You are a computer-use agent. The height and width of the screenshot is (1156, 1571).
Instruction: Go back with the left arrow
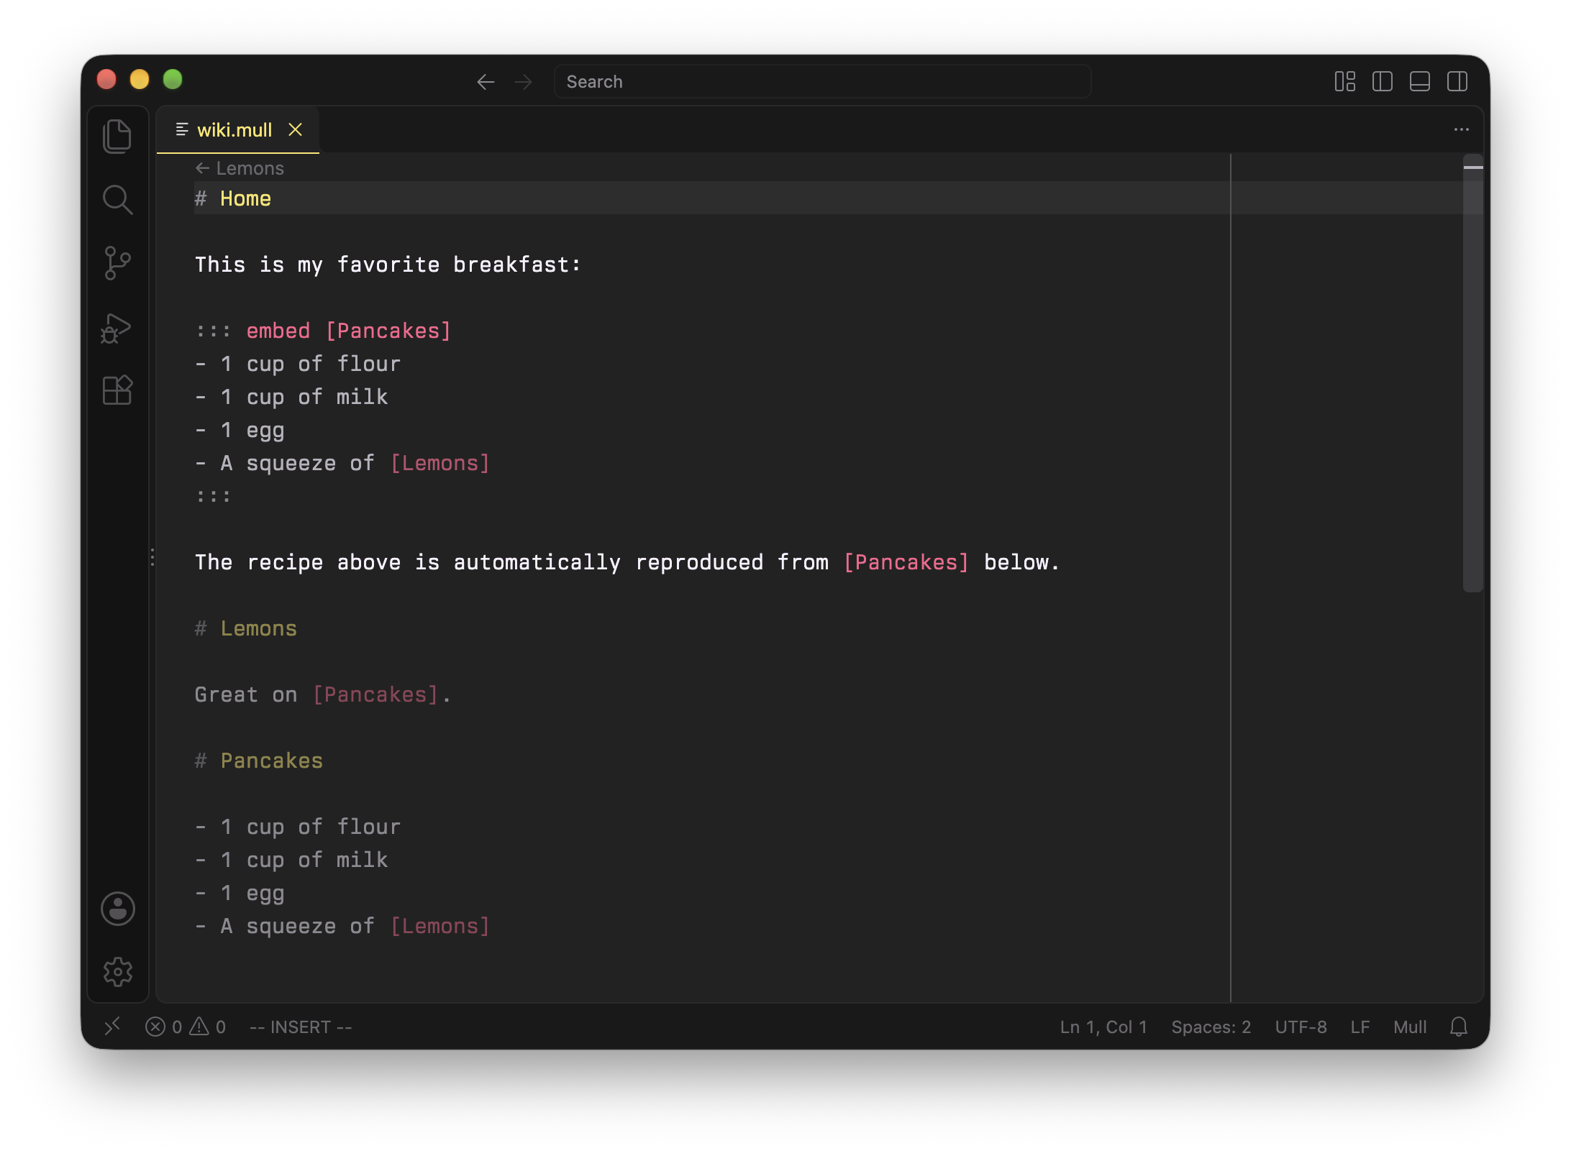(486, 82)
